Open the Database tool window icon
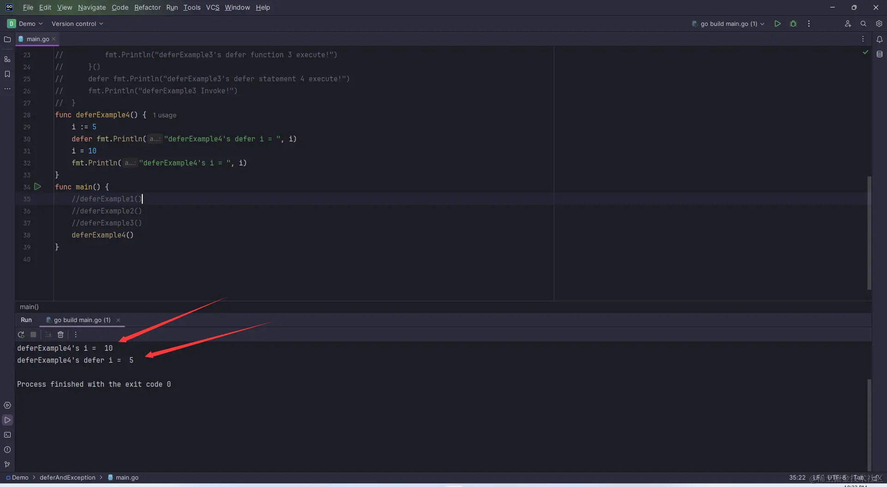The height and width of the screenshot is (487, 887). point(879,54)
